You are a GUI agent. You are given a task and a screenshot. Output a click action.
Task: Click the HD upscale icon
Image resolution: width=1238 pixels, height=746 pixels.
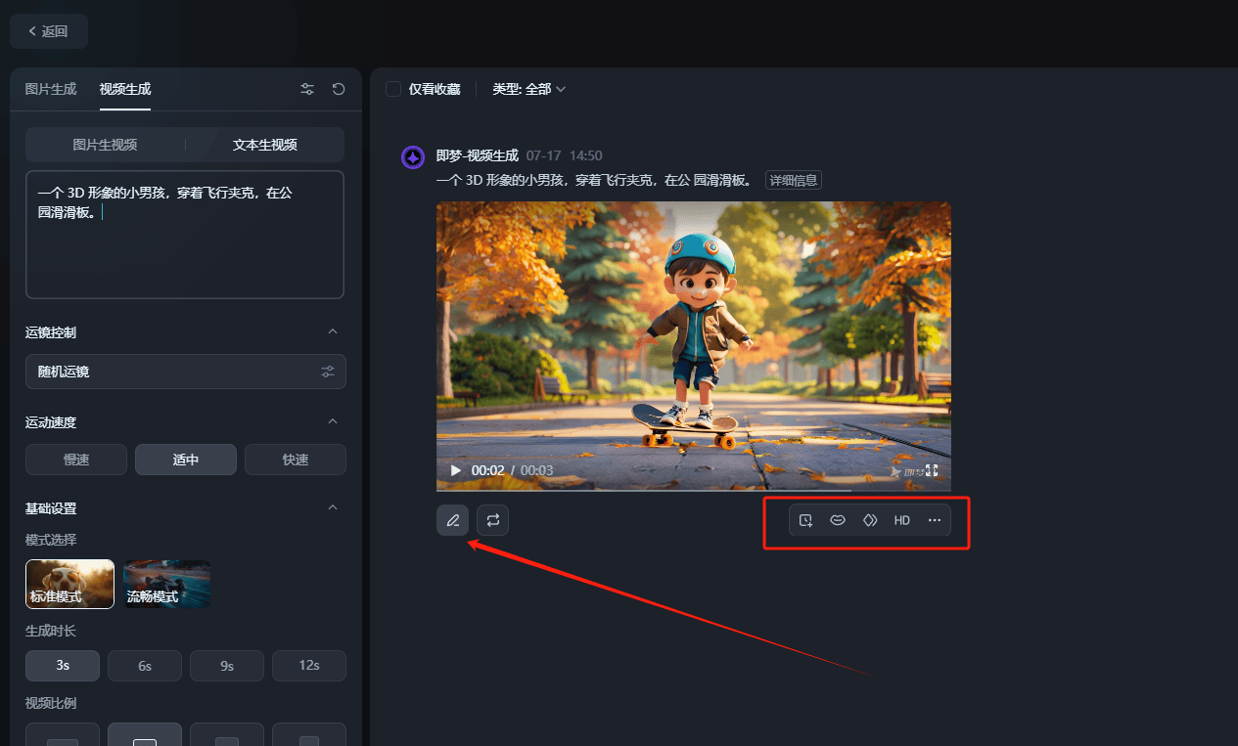pyautogui.click(x=901, y=519)
